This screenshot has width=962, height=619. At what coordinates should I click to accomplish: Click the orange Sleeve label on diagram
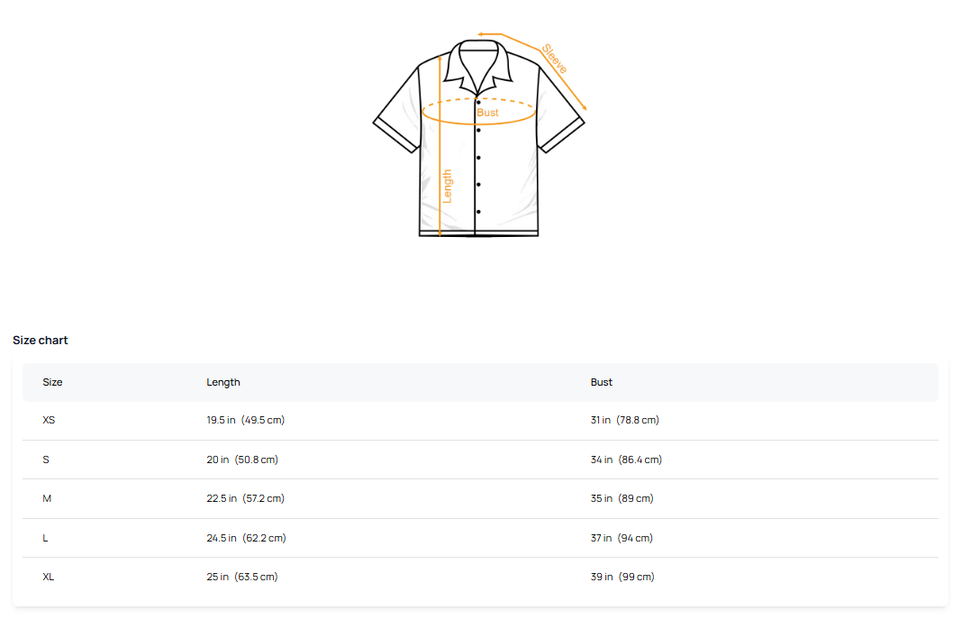coord(555,59)
